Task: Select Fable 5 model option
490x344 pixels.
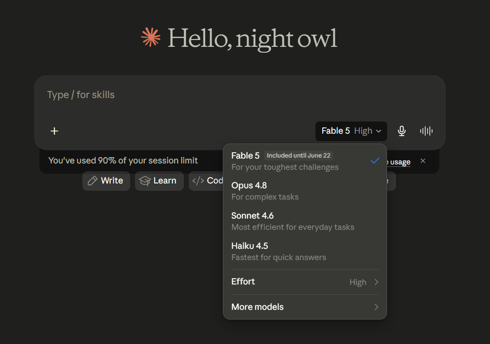Action: [305, 161]
